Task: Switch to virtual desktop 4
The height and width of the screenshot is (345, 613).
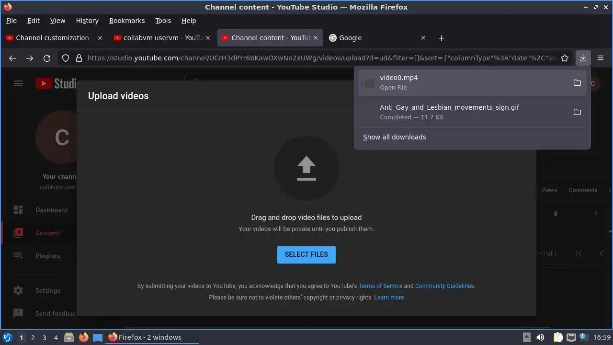Action: tap(56, 337)
